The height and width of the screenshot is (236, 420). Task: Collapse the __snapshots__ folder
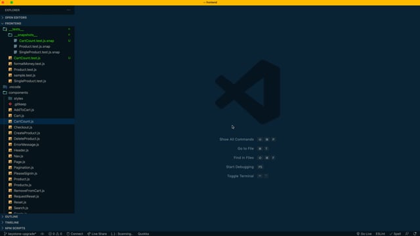coord(37,35)
